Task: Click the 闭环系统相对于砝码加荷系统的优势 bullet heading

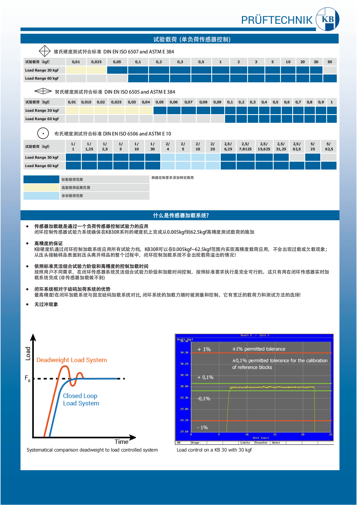Action: click(72, 289)
